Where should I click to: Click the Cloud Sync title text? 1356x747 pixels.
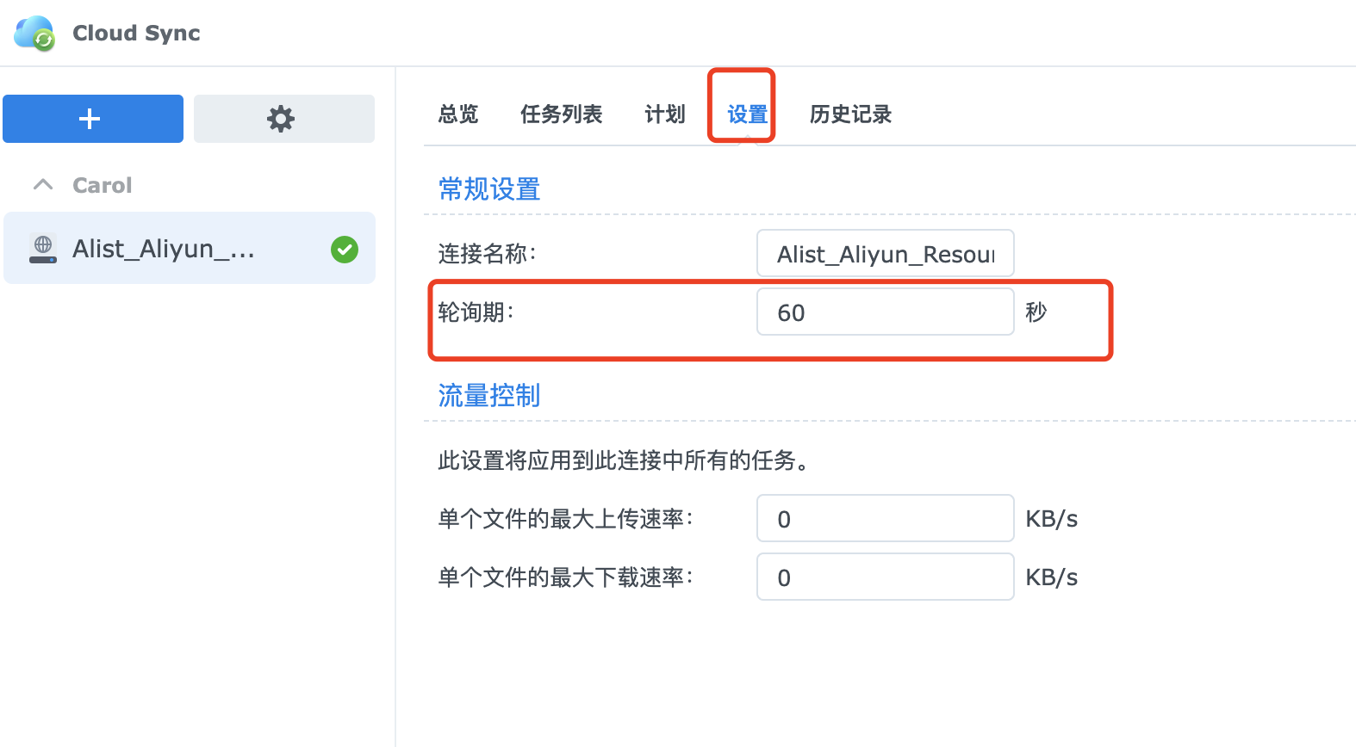(136, 33)
